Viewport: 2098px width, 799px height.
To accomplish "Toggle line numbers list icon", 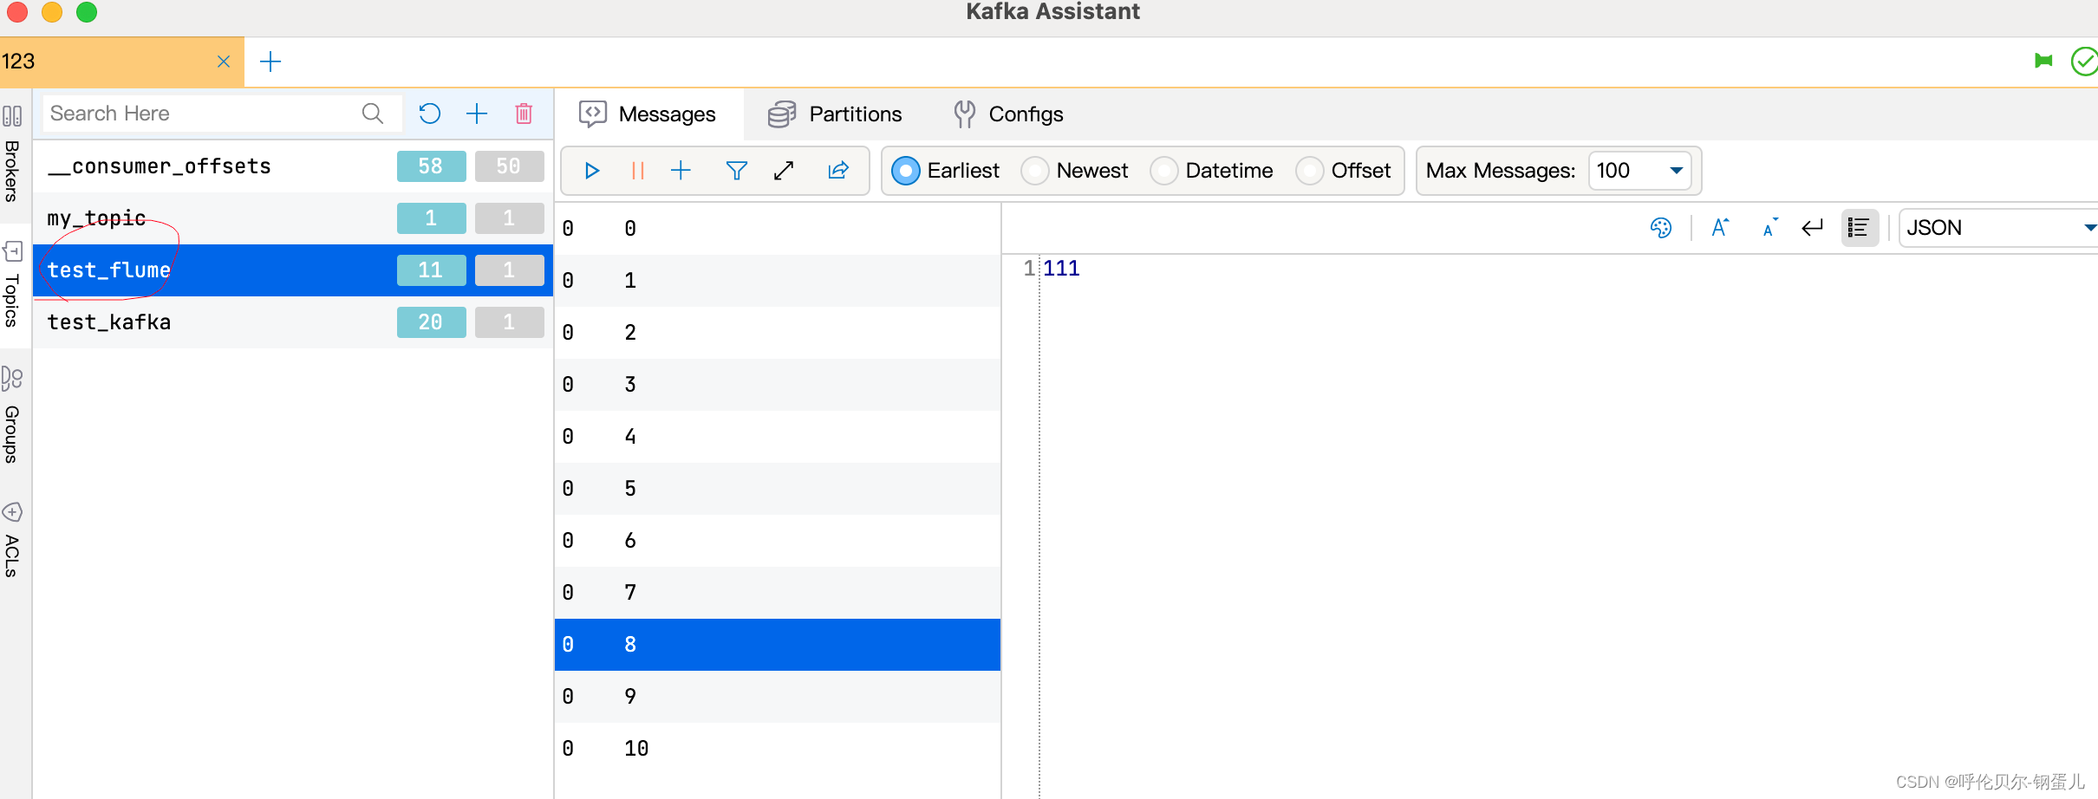I will (1859, 228).
